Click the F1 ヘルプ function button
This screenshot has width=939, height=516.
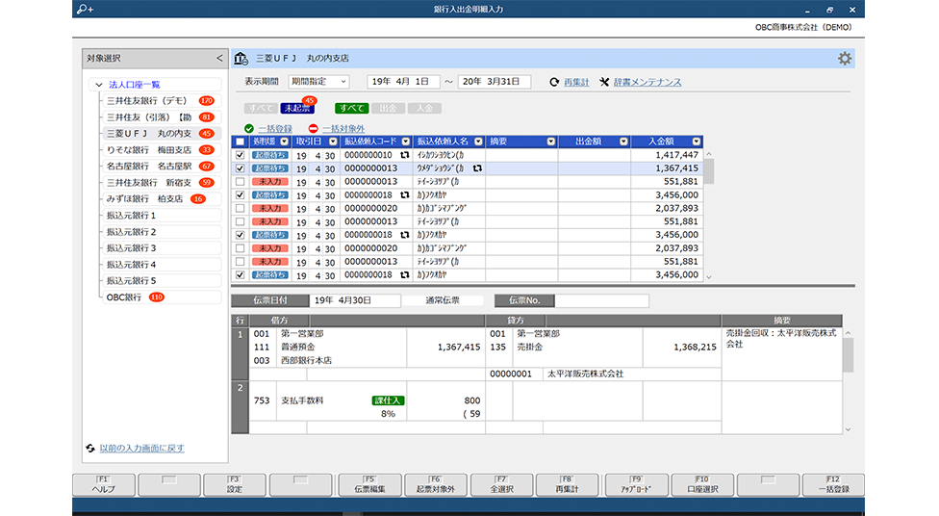[x=104, y=484]
